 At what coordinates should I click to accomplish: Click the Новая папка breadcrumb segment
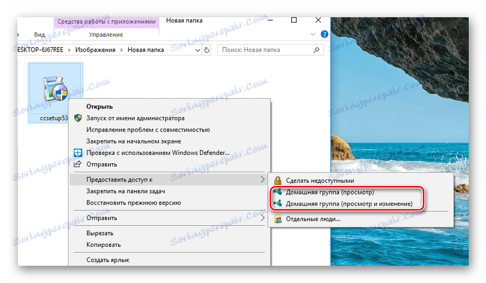coord(146,50)
